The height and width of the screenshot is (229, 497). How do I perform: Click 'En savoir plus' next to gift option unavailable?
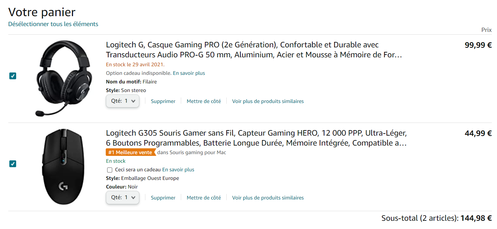coord(189,73)
